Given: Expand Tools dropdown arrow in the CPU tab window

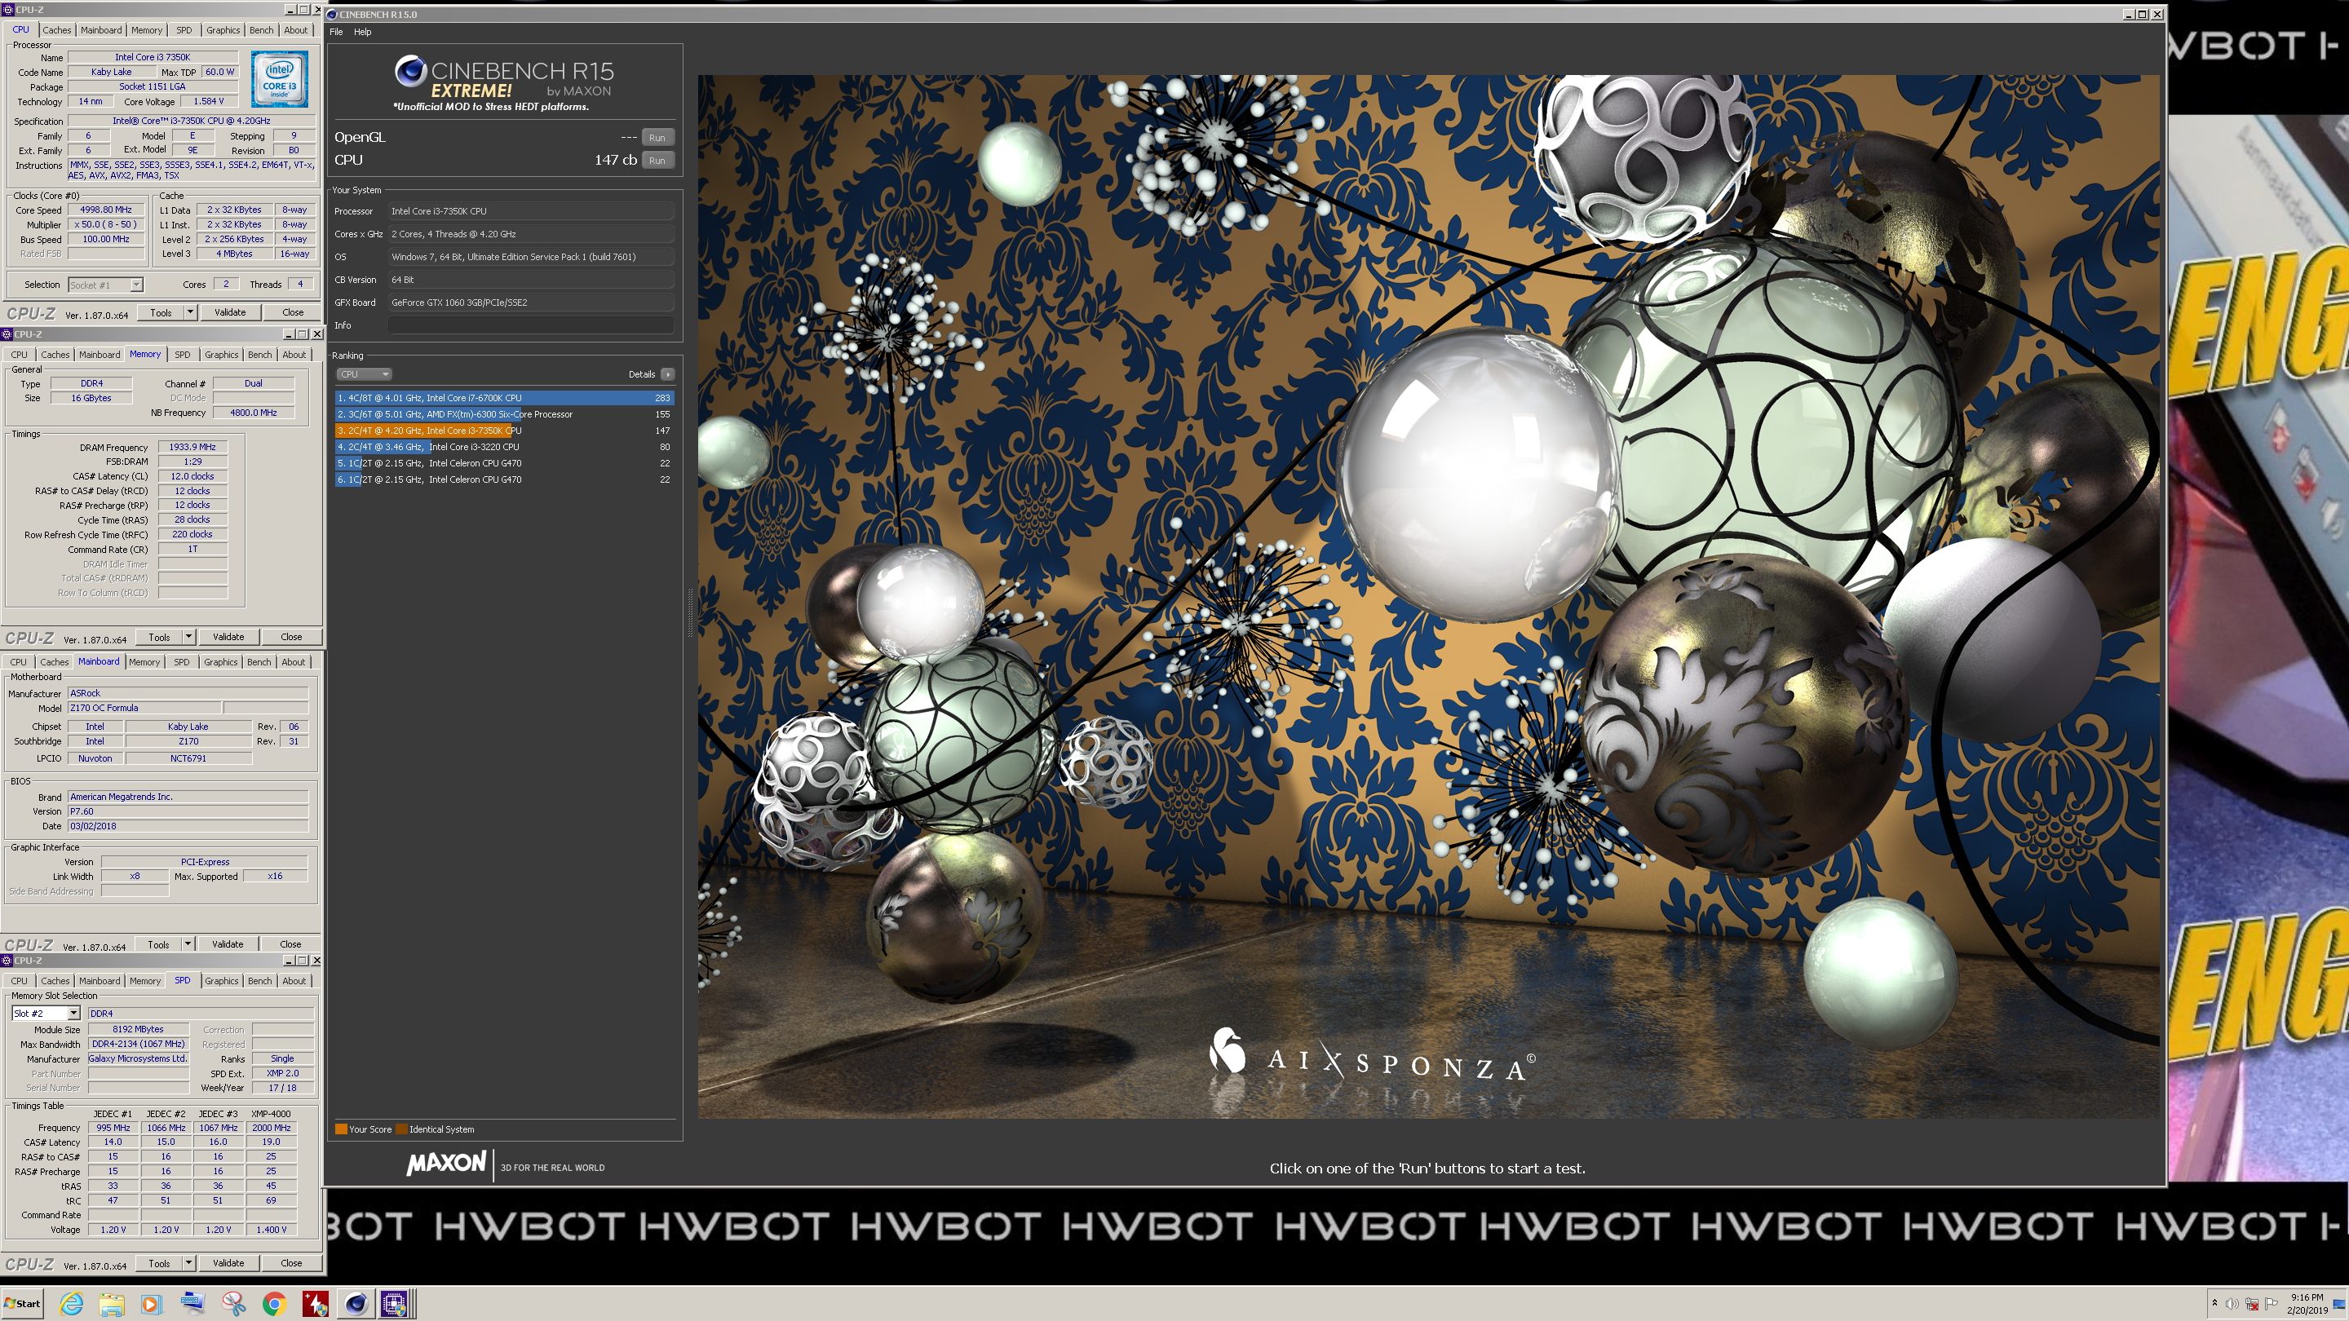Looking at the screenshot, I should pyautogui.click(x=190, y=312).
